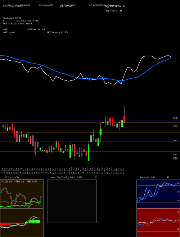The height and width of the screenshot is (237, 180).
Task: Open the red RSI chart panel
Action: 158,223
